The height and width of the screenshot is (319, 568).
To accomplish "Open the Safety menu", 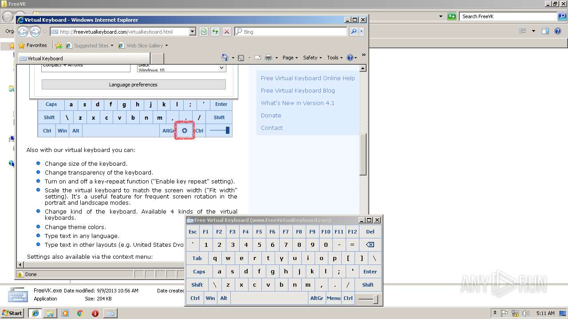I will coord(312,58).
